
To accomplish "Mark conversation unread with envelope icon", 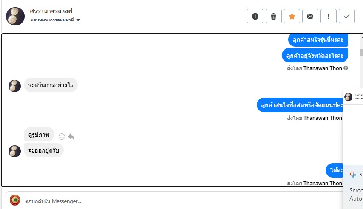I will pos(310,16).
